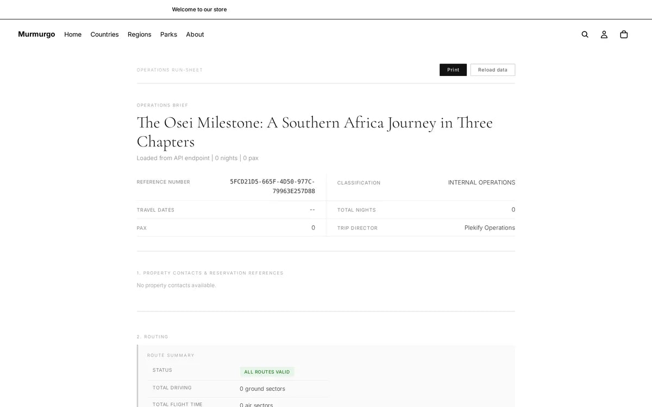Click the Plekify Operations trip director value

490,228
